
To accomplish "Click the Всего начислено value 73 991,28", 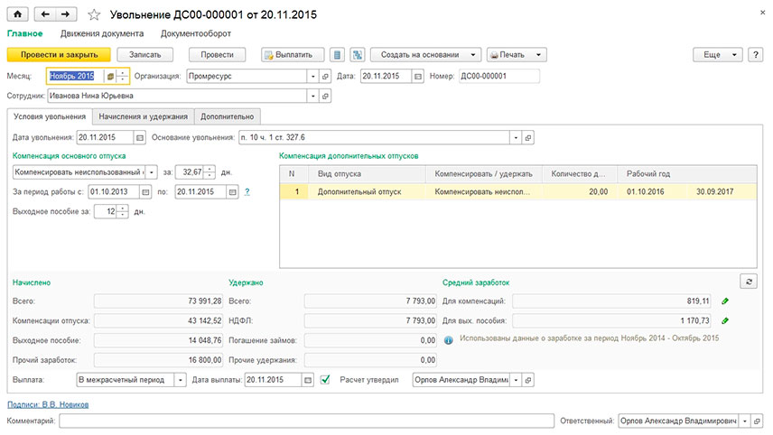I will tap(158, 301).
